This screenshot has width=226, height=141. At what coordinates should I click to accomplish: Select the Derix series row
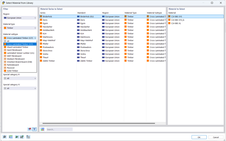click(x=103, y=20)
